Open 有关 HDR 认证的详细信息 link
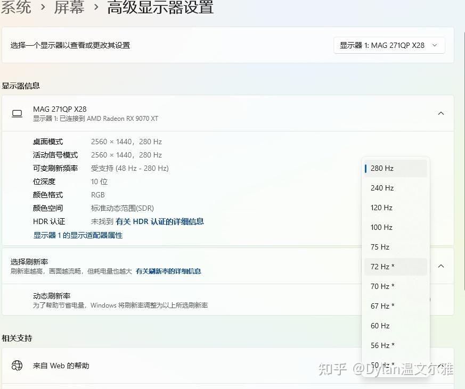Screen dimensions: 465x389 tap(160, 221)
